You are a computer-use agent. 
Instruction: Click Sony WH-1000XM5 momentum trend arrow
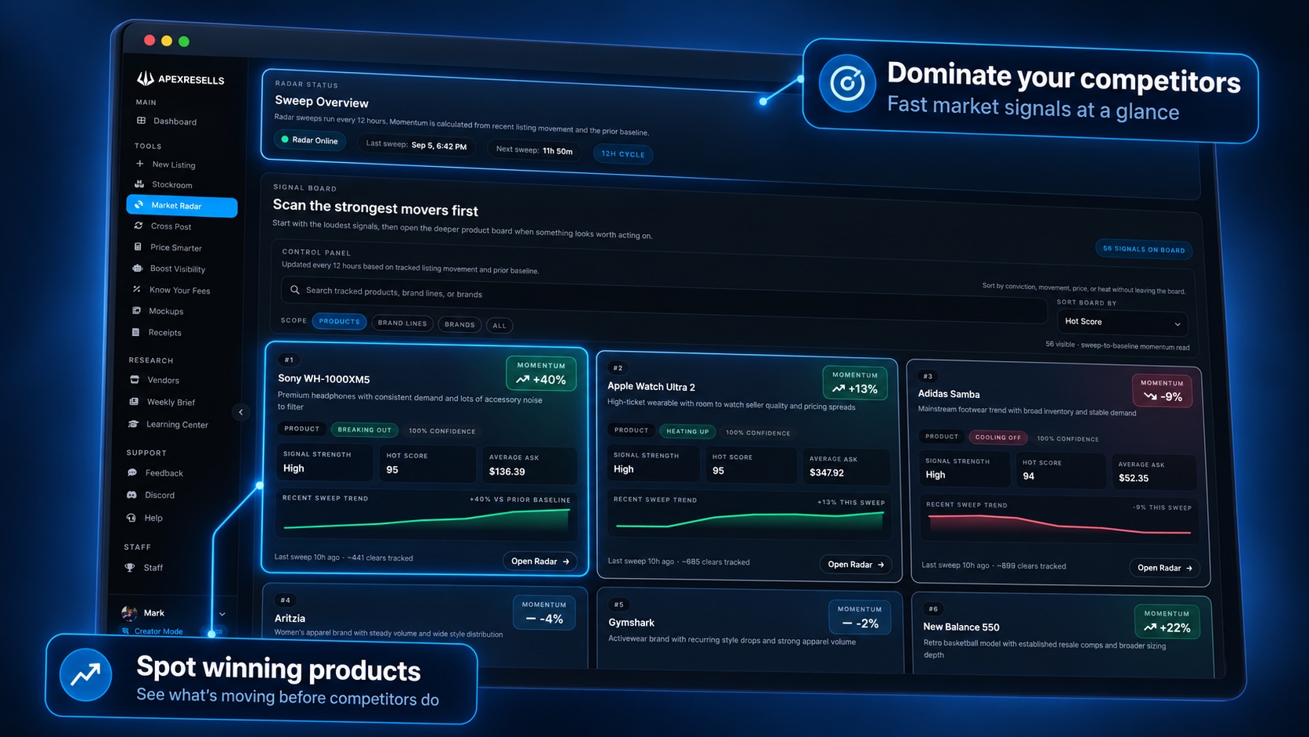coord(522,379)
